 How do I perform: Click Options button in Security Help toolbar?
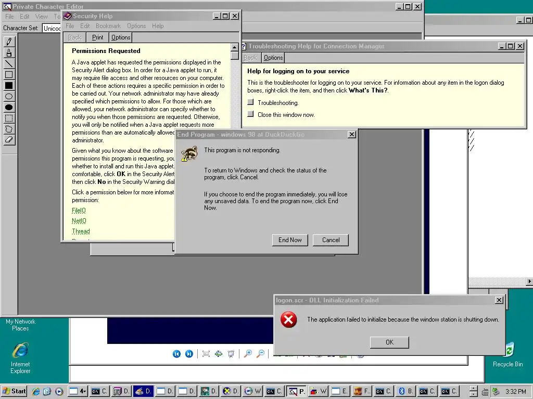click(x=121, y=37)
